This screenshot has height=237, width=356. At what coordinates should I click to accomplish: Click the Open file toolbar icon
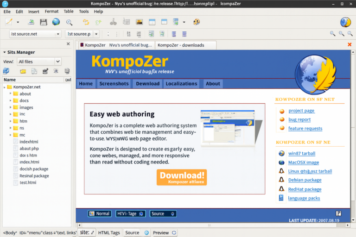tap(31, 22)
